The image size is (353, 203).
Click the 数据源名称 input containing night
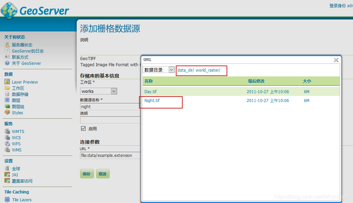pos(110,106)
